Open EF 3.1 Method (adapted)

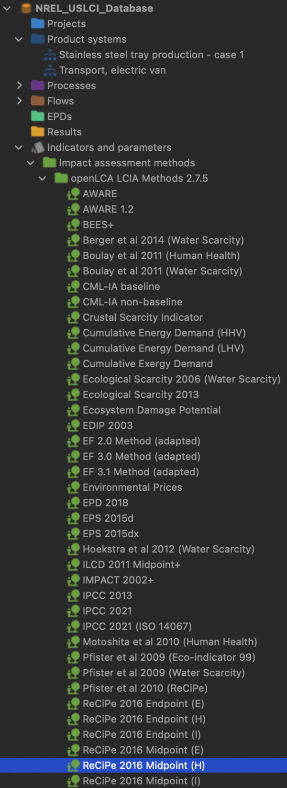click(141, 472)
